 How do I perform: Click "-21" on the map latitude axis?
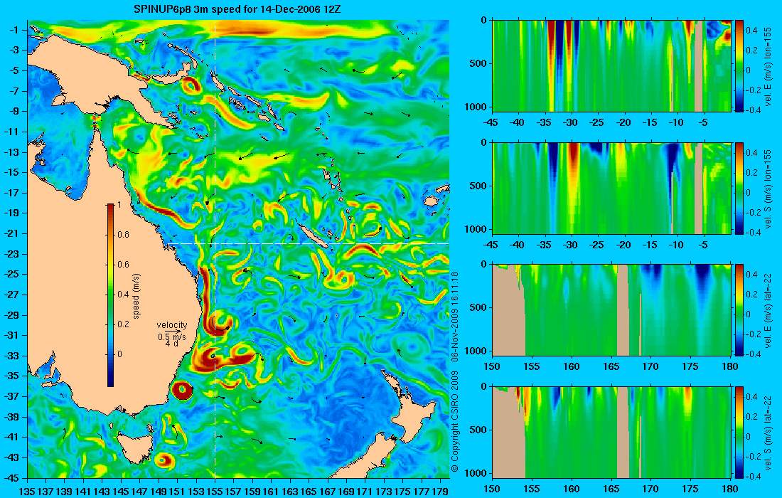pos(11,233)
